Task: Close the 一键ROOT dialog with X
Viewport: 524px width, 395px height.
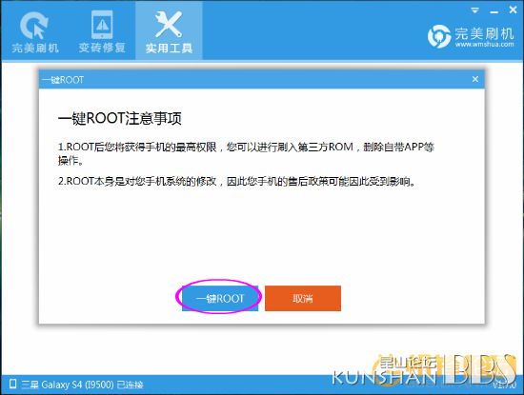Action: [x=475, y=79]
